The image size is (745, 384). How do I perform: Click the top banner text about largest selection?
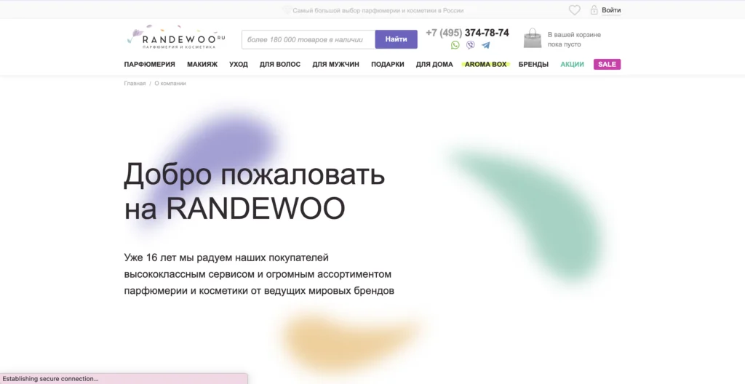tap(378, 10)
